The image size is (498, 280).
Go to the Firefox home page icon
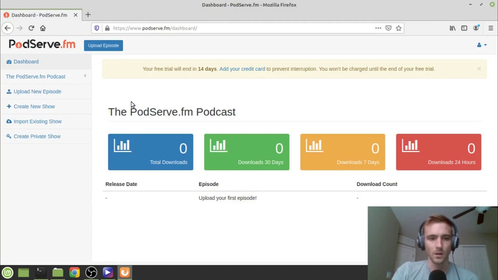43,28
